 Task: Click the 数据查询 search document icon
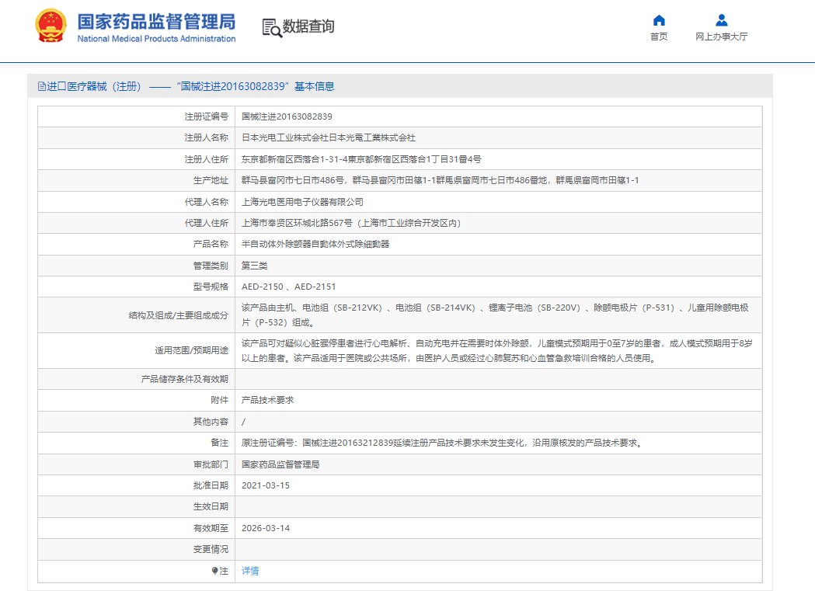pos(272,27)
